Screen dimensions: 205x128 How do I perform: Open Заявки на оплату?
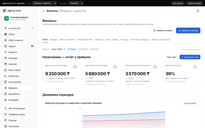(x=163, y=30)
